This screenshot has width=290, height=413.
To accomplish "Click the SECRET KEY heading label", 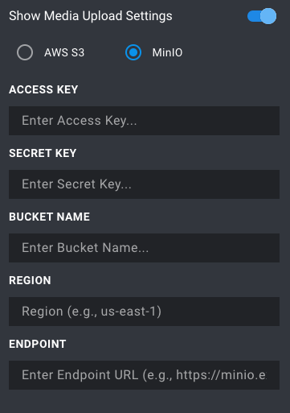I will point(43,153).
